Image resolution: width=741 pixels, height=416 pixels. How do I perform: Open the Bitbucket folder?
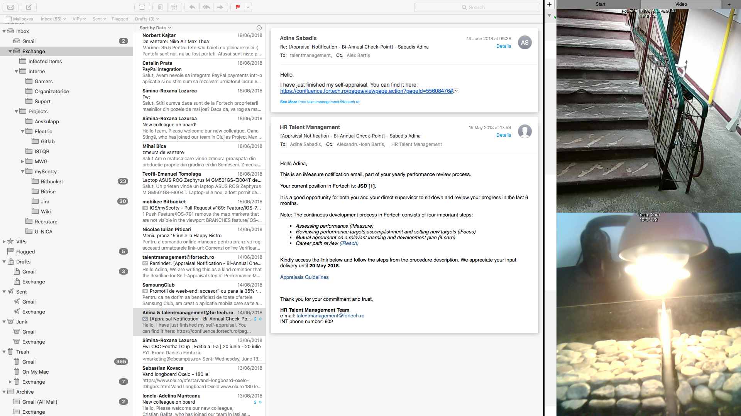(66, 181)
